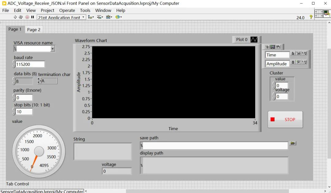Select the cursor movement crosshair tool
The width and height of the screenshot is (331, 193).
pyautogui.click(x=267, y=47)
